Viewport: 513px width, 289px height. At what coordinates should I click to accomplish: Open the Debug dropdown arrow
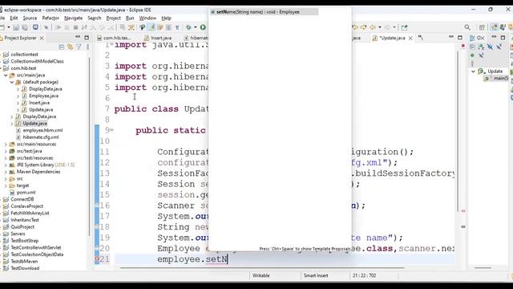tap(196, 27)
